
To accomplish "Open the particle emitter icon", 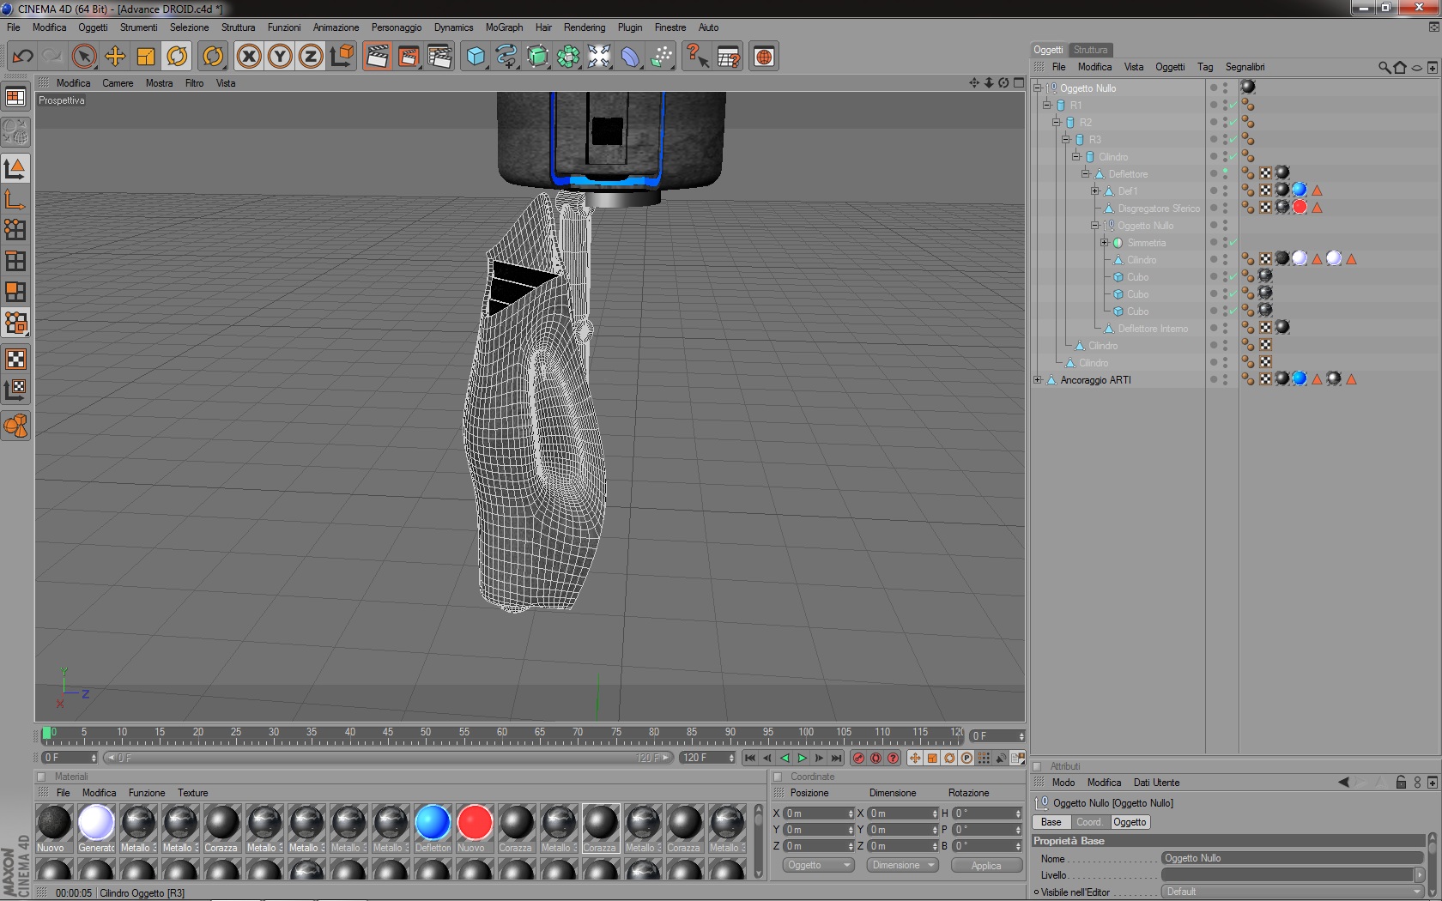I will 661,57.
